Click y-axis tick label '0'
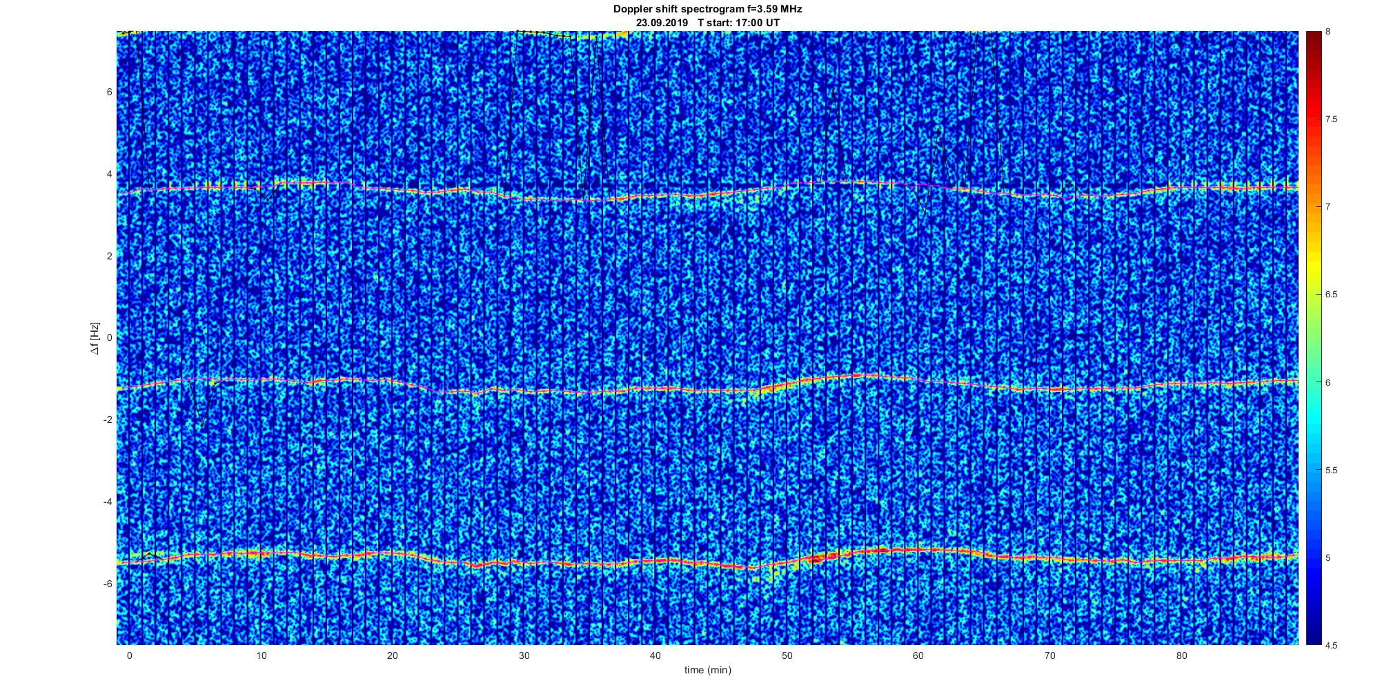 pyautogui.click(x=109, y=338)
